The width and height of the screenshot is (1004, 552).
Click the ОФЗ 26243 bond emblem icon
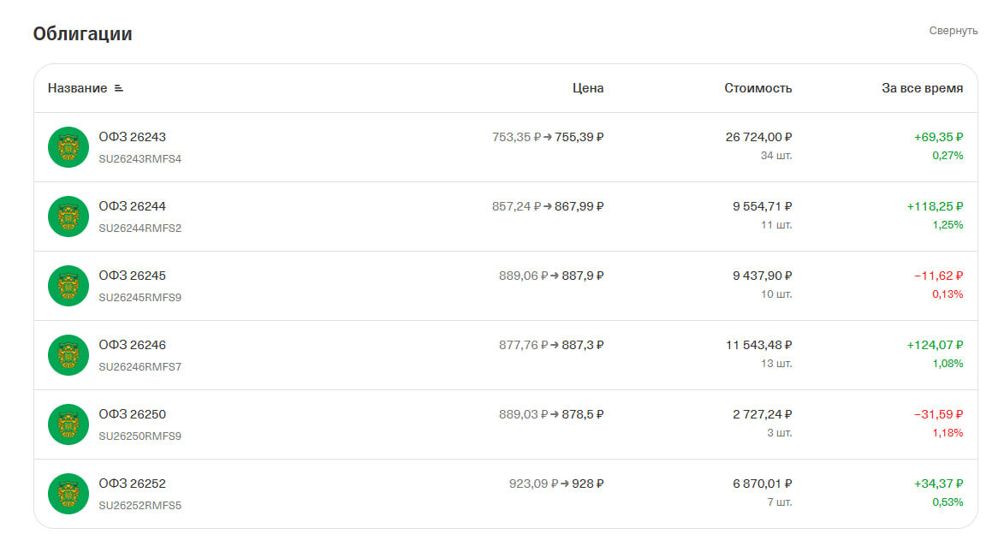[x=68, y=147]
